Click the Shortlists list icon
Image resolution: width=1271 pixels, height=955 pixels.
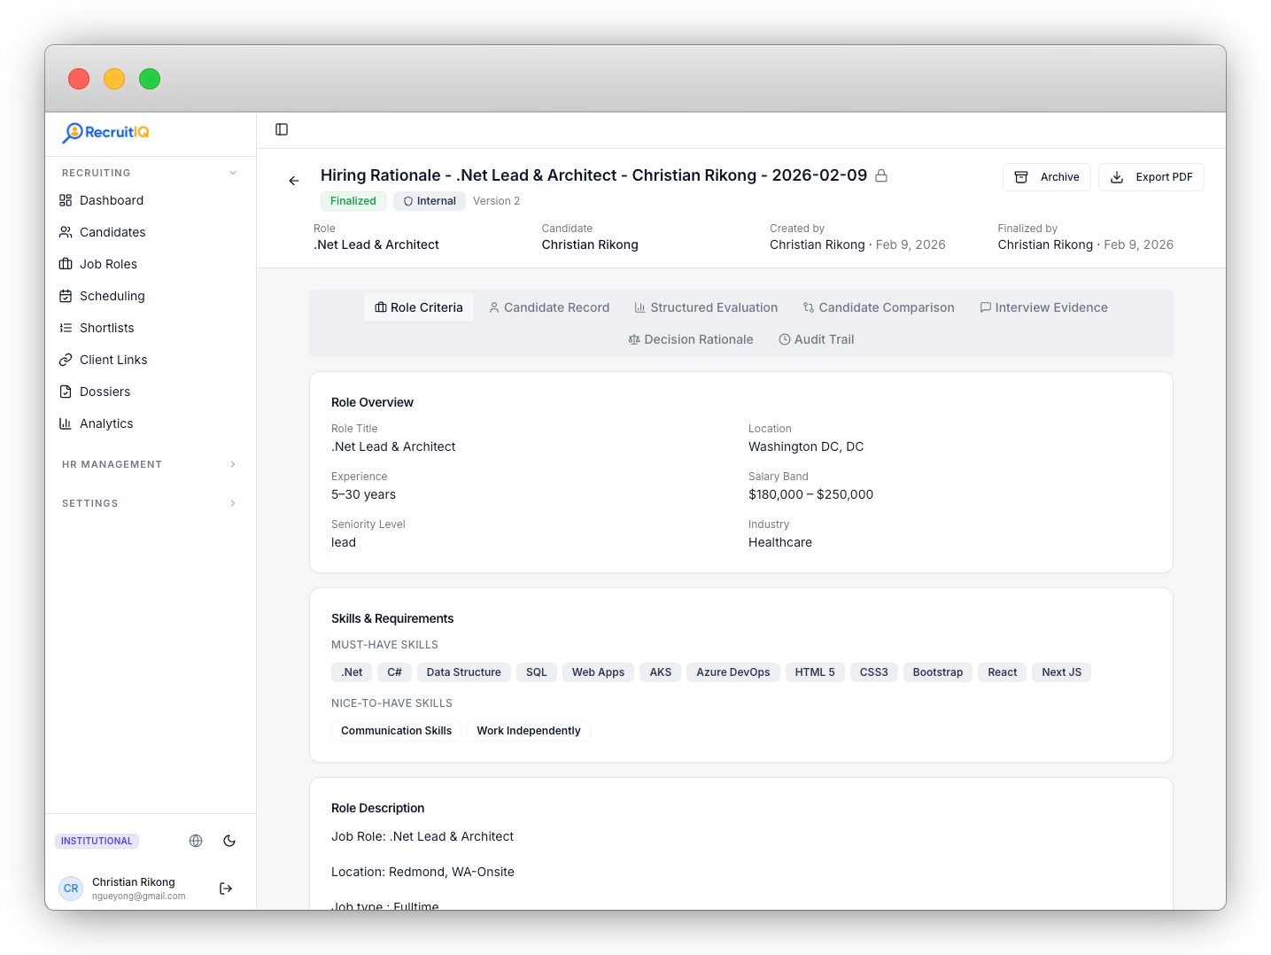pyautogui.click(x=66, y=328)
